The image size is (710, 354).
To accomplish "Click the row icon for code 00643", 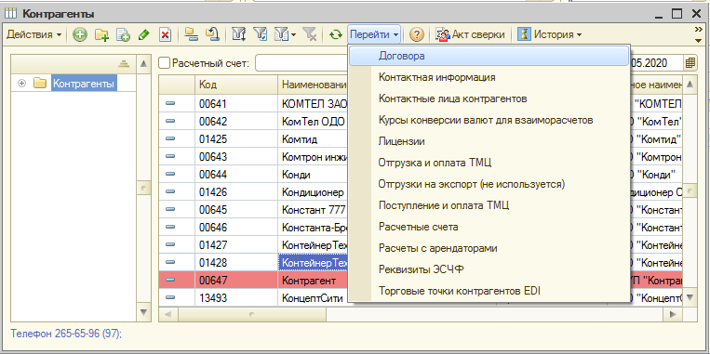I will [x=170, y=156].
